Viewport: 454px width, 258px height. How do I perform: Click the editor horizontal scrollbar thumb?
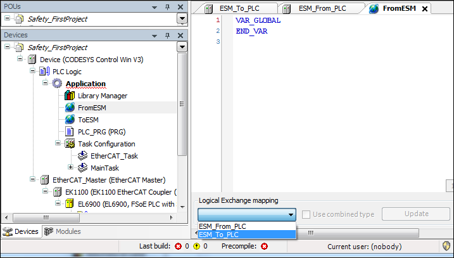(x=357, y=233)
